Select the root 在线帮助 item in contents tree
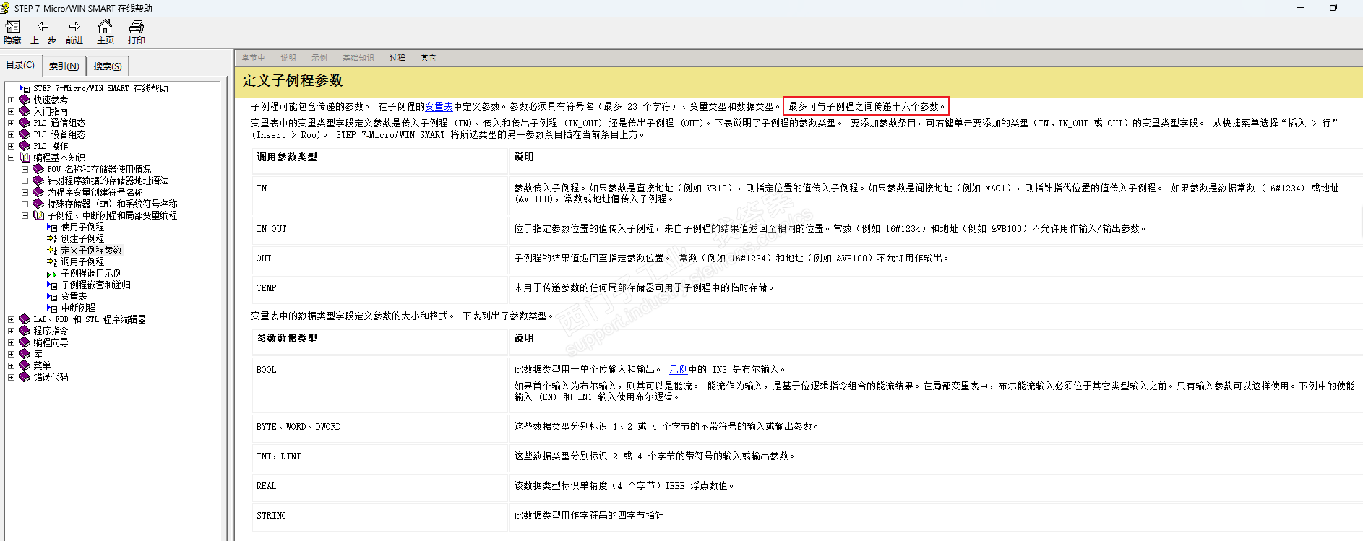1363x541 pixels. click(101, 88)
